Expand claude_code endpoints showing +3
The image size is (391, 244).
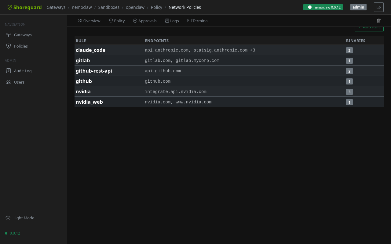[252, 50]
